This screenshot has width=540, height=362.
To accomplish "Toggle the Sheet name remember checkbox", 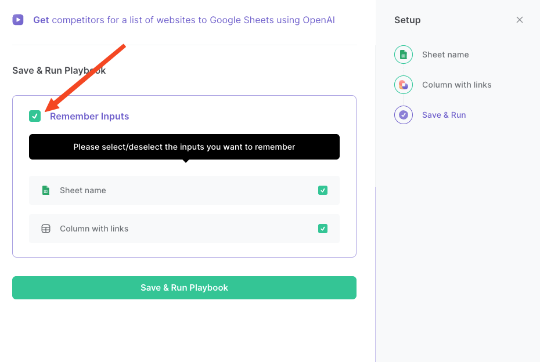I will [323, 190].
